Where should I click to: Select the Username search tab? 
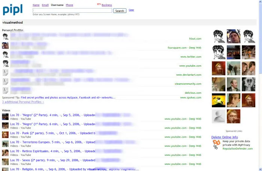coord(57,5)
